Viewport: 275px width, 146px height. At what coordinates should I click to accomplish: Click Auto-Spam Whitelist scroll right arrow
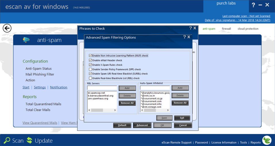pyautogui.click(x=168, y=110)
